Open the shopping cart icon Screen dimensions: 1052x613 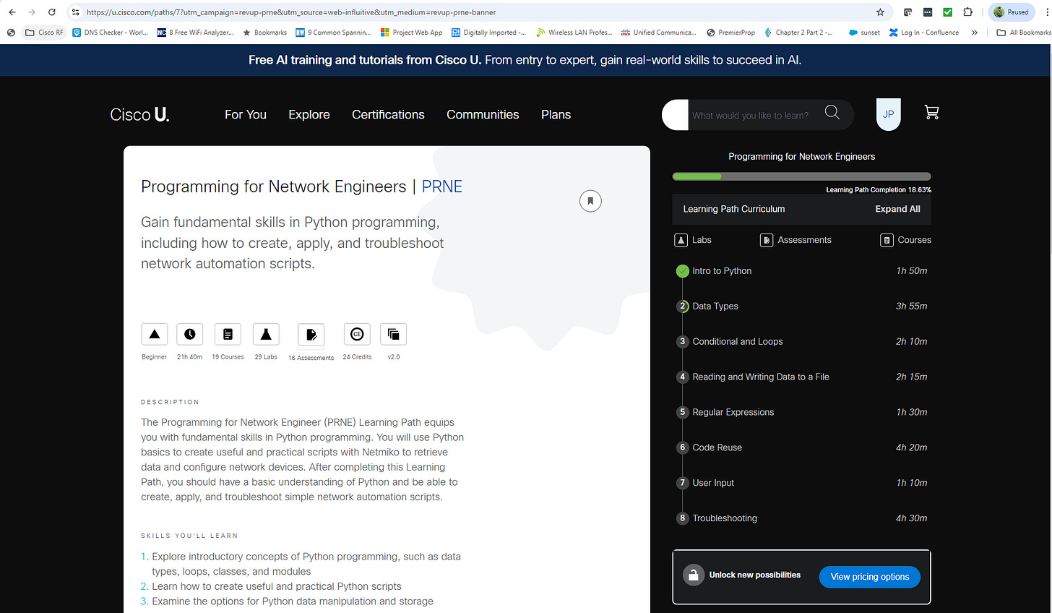pos(932,112)
